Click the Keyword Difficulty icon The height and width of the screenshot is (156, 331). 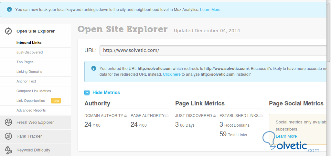[x=8, y=150]
